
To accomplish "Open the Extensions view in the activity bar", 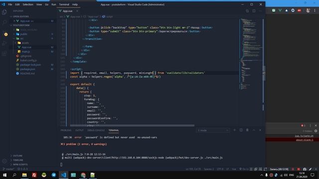I will [4, 54].
